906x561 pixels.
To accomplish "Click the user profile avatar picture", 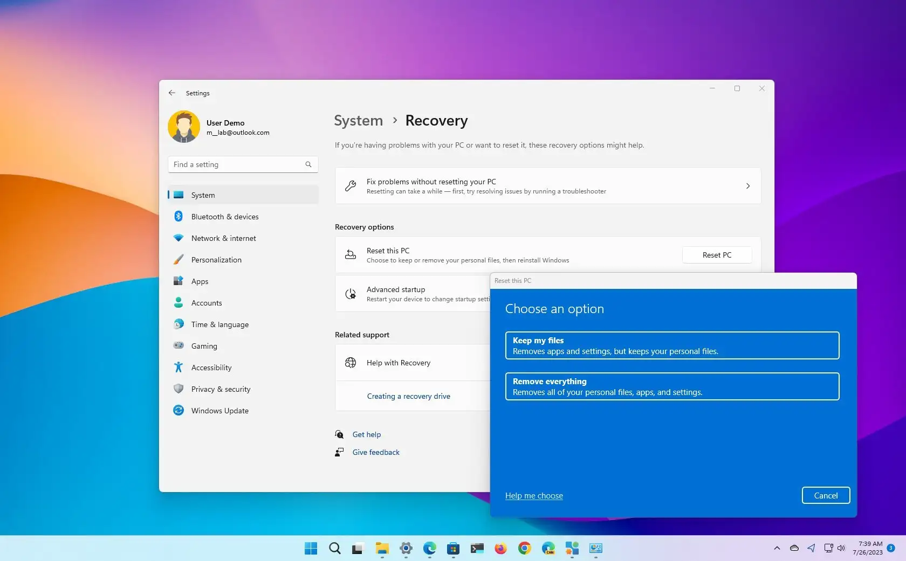I will 183,126.
